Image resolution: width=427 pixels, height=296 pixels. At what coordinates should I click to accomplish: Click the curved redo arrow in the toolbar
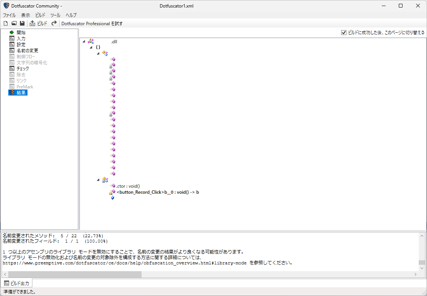[x=54, y=23]
